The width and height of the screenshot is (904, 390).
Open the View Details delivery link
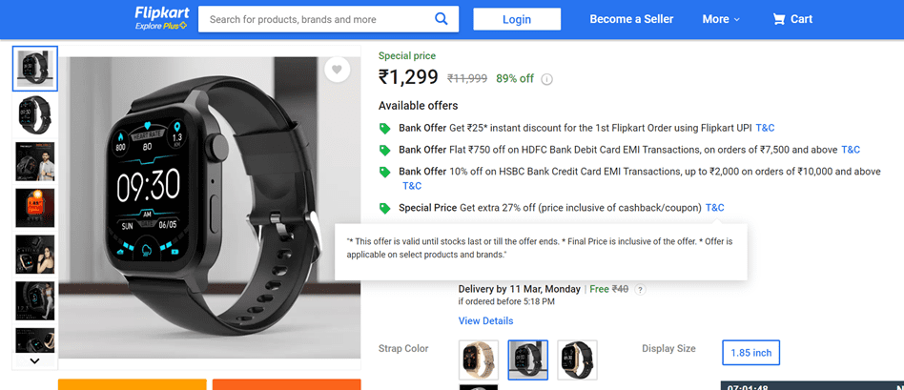(x=485, y=321)
